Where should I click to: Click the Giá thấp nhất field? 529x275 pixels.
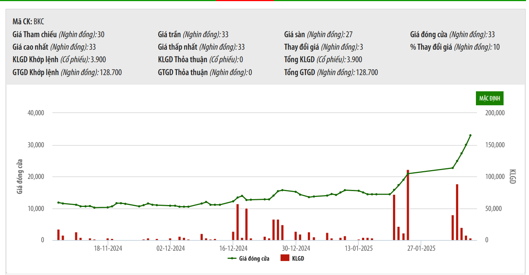coord(201,47)
